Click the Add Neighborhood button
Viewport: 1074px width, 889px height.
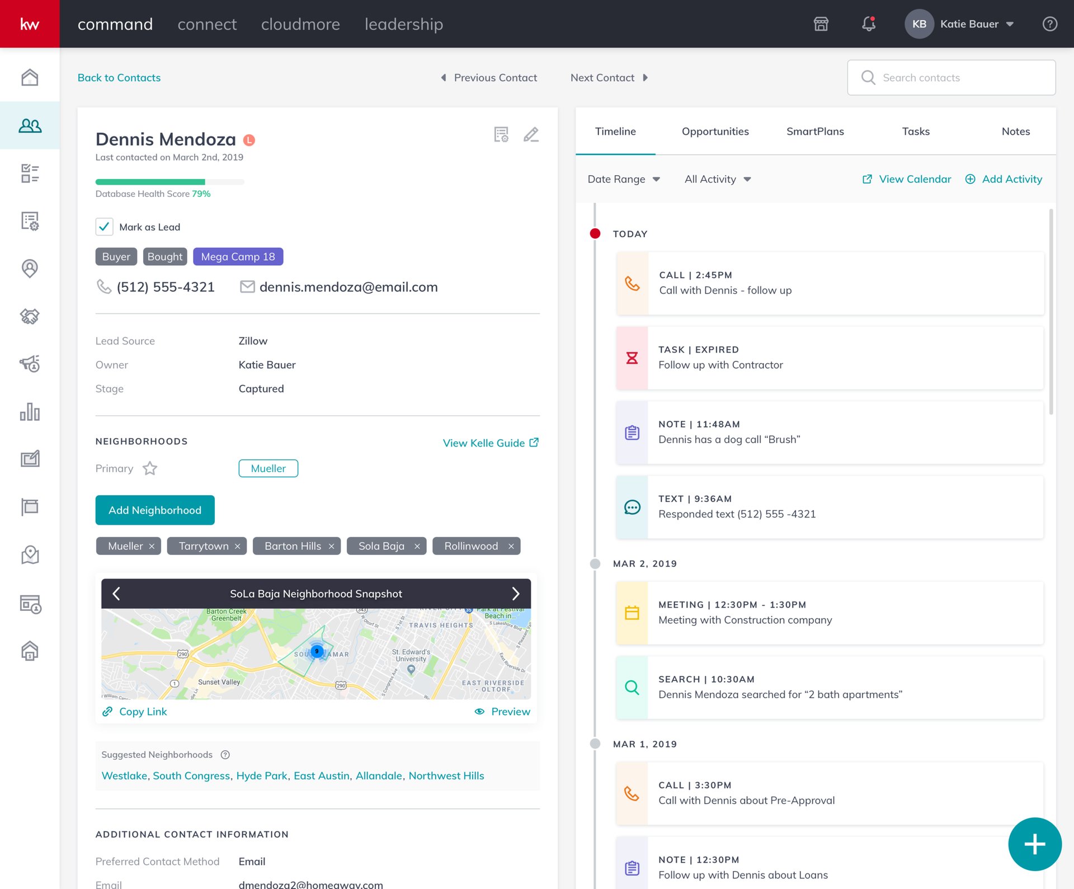tap(155, 510)
